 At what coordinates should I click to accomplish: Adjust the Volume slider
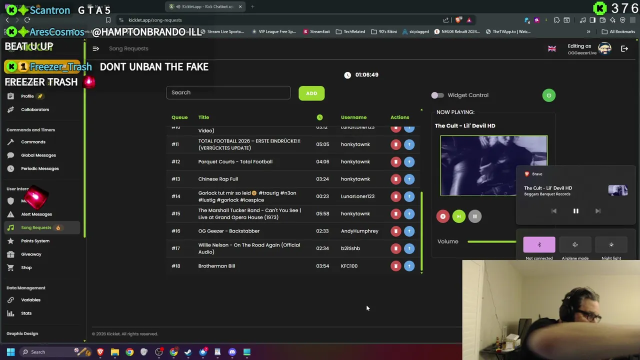coord(492,241)
